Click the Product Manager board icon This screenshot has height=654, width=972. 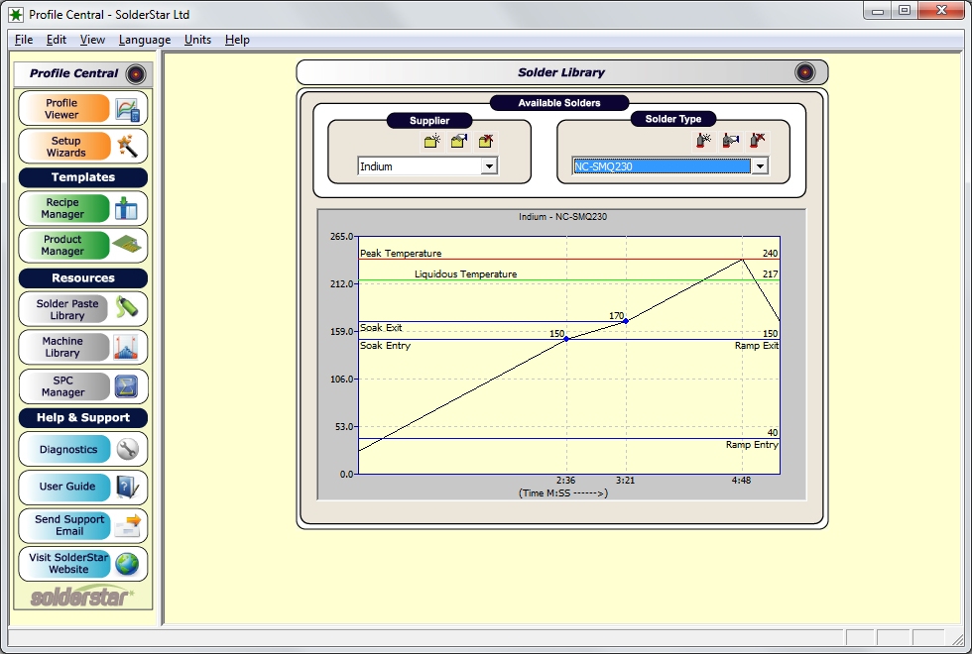(128, 246)
